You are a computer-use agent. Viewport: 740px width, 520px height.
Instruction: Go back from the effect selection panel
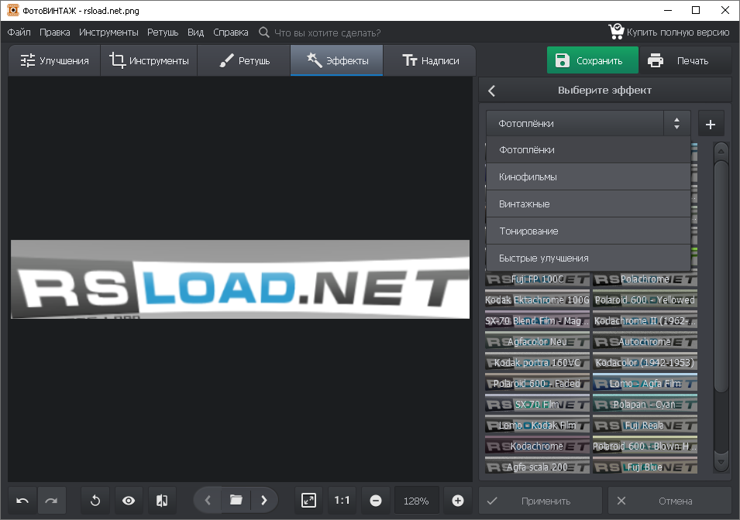tap(492, 91)
